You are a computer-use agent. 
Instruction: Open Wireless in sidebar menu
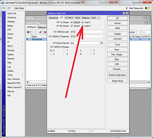[11, 21]
